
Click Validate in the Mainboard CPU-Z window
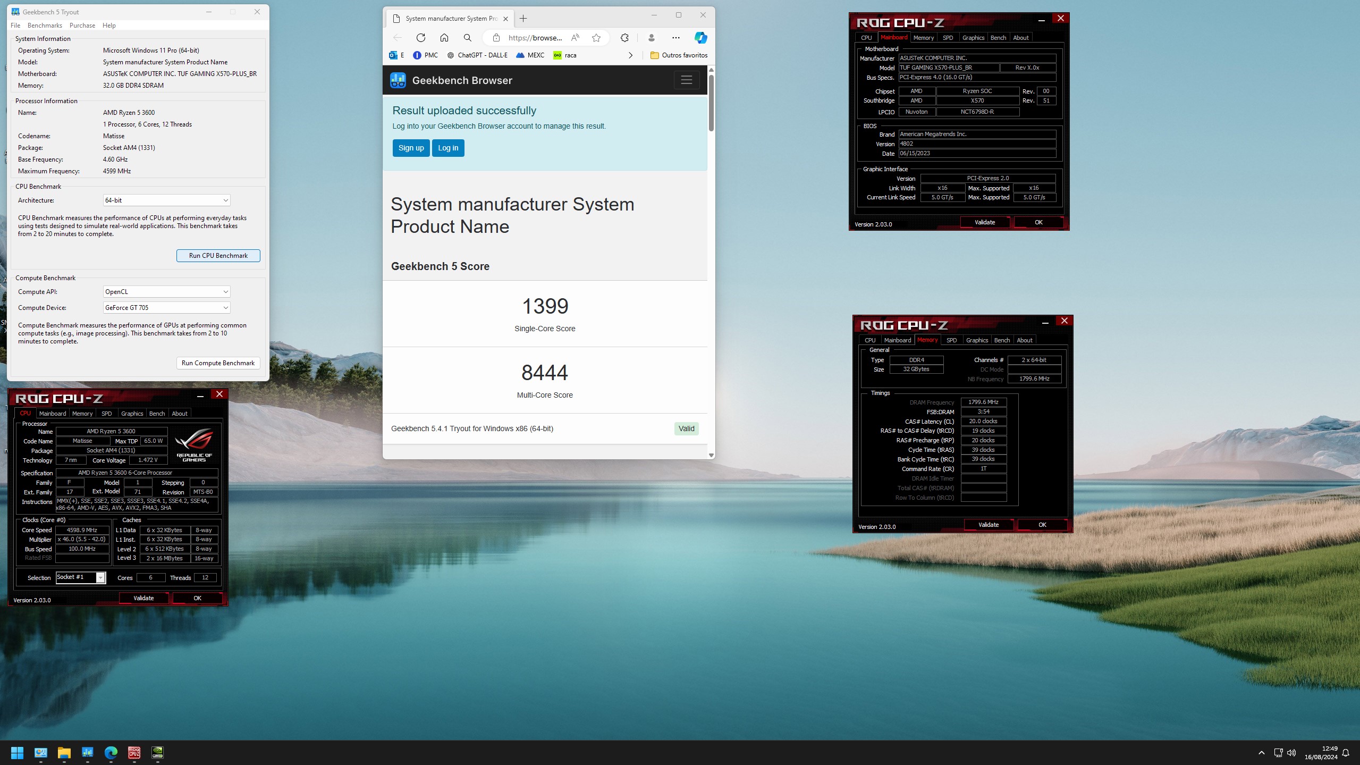click(985, 222)
